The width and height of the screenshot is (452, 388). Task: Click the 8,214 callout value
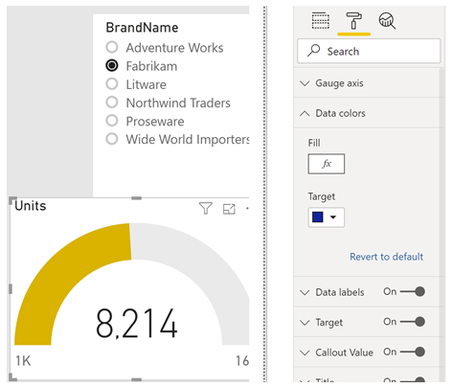[136, 323]
